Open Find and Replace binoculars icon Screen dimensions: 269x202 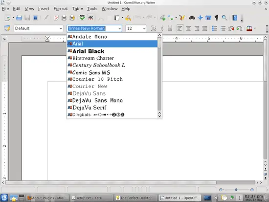pyautogui.click(x=192, y=18)
